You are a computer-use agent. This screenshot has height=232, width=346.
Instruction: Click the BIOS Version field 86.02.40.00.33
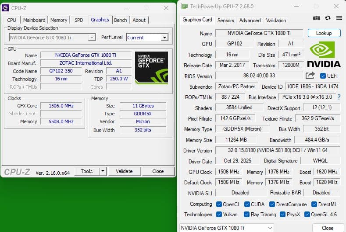pos(259,76)
